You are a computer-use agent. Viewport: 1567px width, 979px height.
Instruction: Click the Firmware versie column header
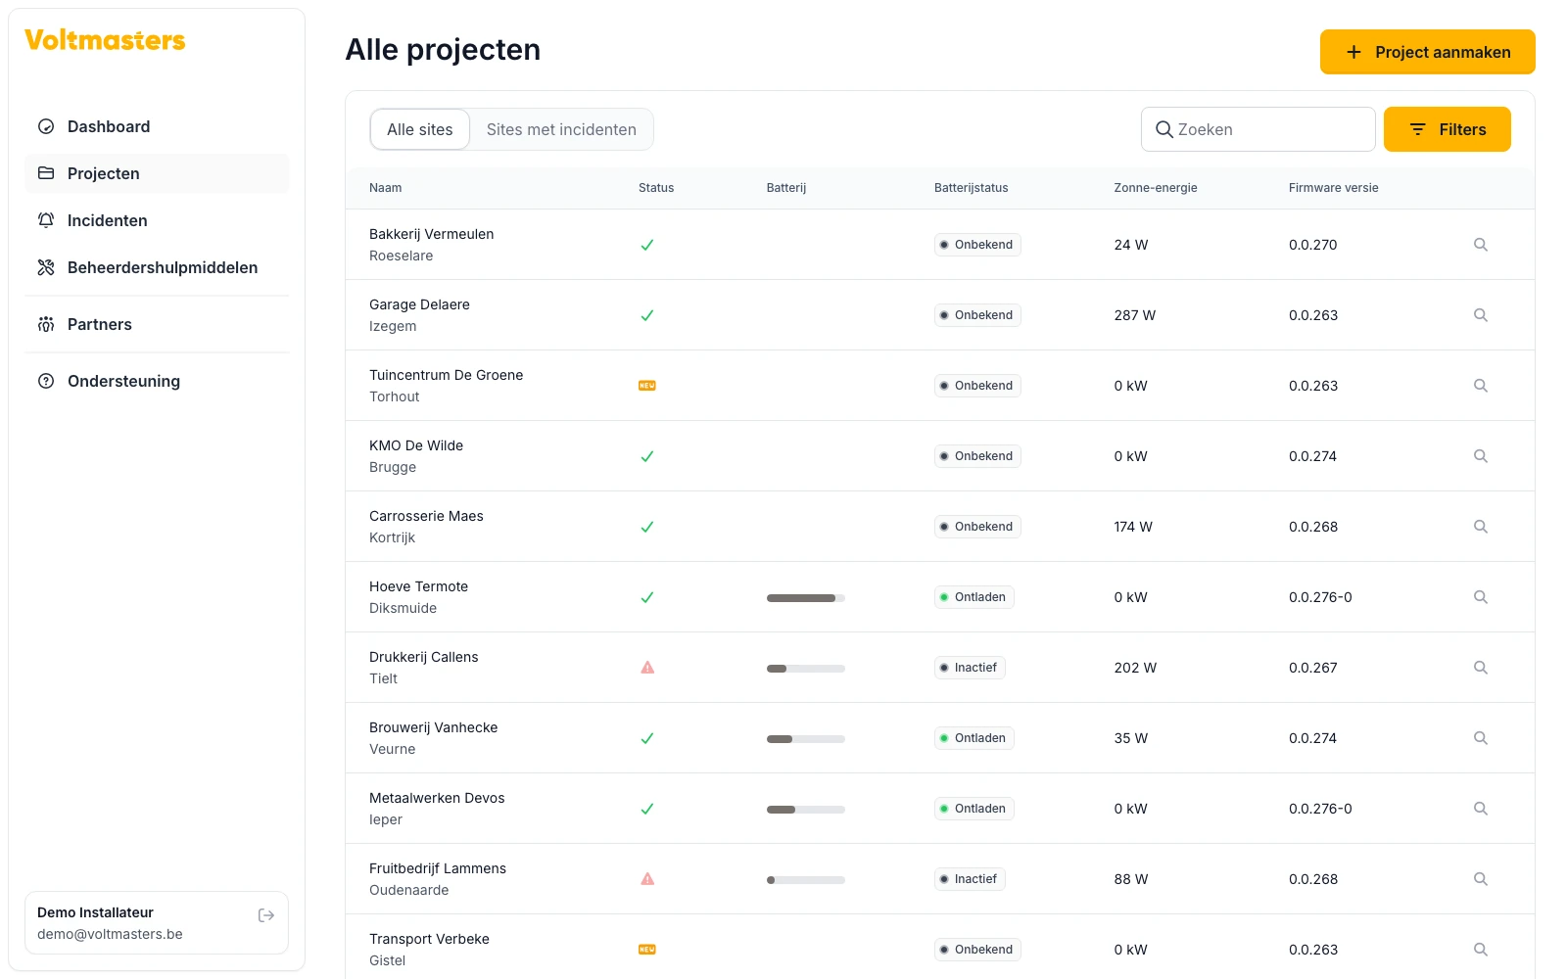click(1333, 188)
